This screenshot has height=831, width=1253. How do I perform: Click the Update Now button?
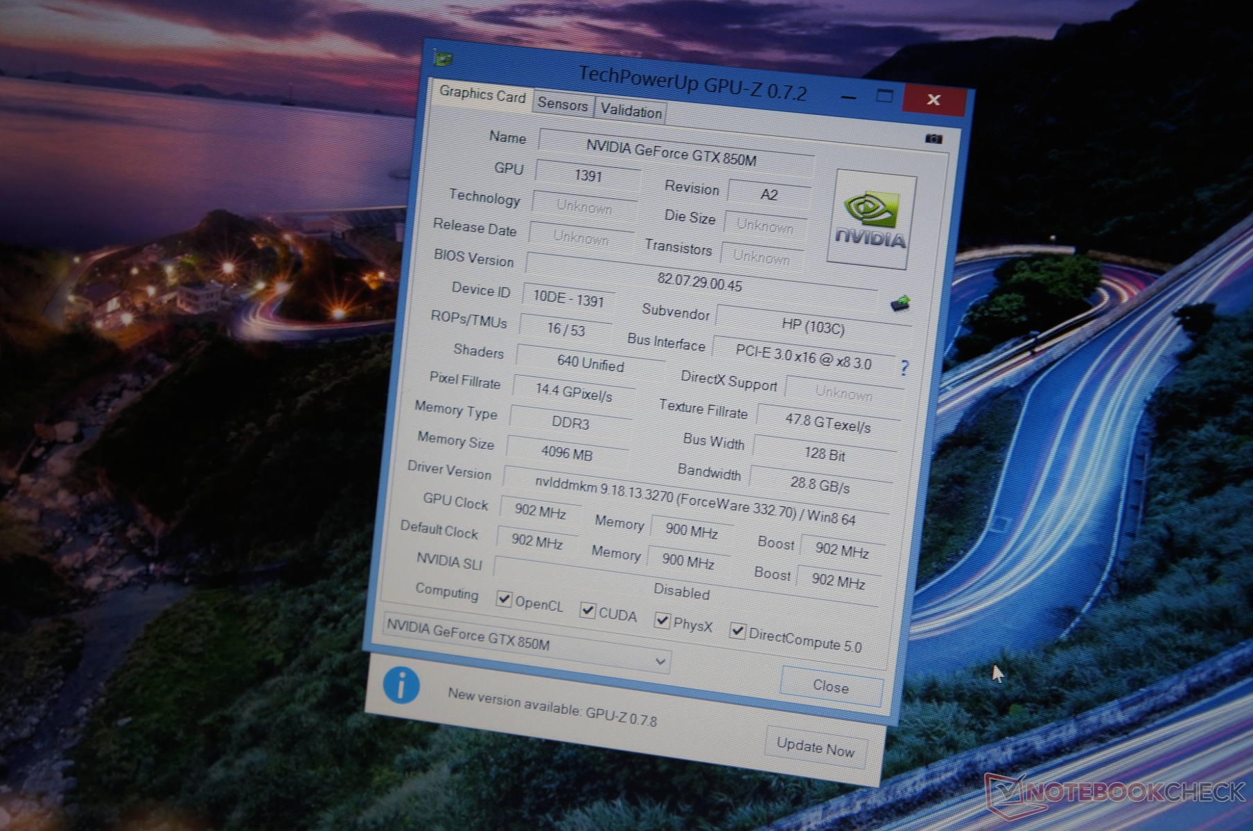(x=816, y=748)
